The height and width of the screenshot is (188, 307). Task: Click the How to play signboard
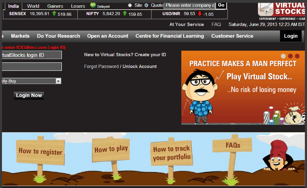(x=111, y=150)
